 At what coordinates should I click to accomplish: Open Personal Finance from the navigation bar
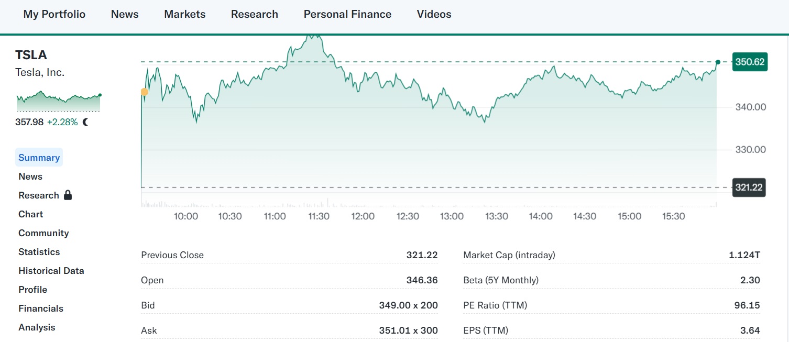347,14
